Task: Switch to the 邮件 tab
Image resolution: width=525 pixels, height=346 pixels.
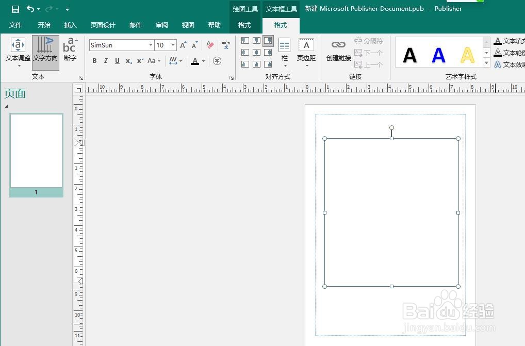Action: pyautogui.click(x=136, y=25)
